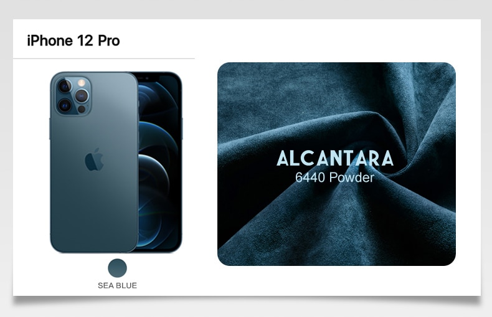This screenshot has height=317, width=492.
Task: Click the SEA BLUE color label
Action: pyautogui.click(x=117, y=286)
